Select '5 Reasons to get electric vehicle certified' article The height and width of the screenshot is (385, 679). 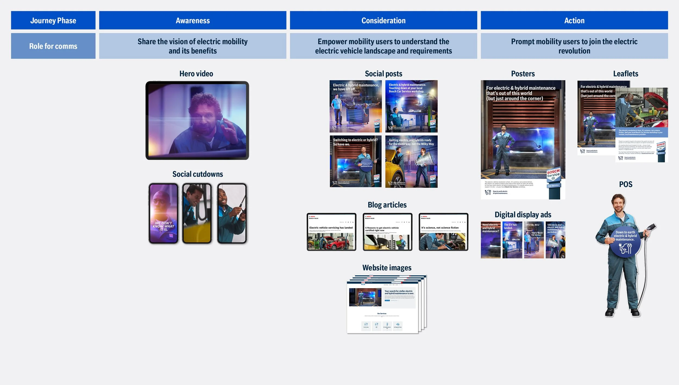point(387,232)
